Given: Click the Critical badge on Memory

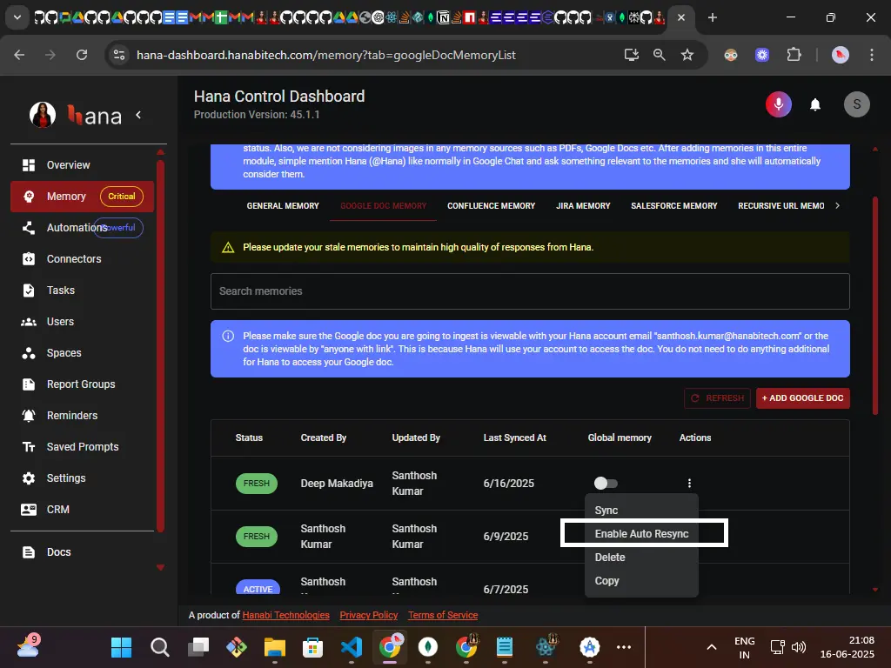Looking at the screenshot, I should coord(122,197).
